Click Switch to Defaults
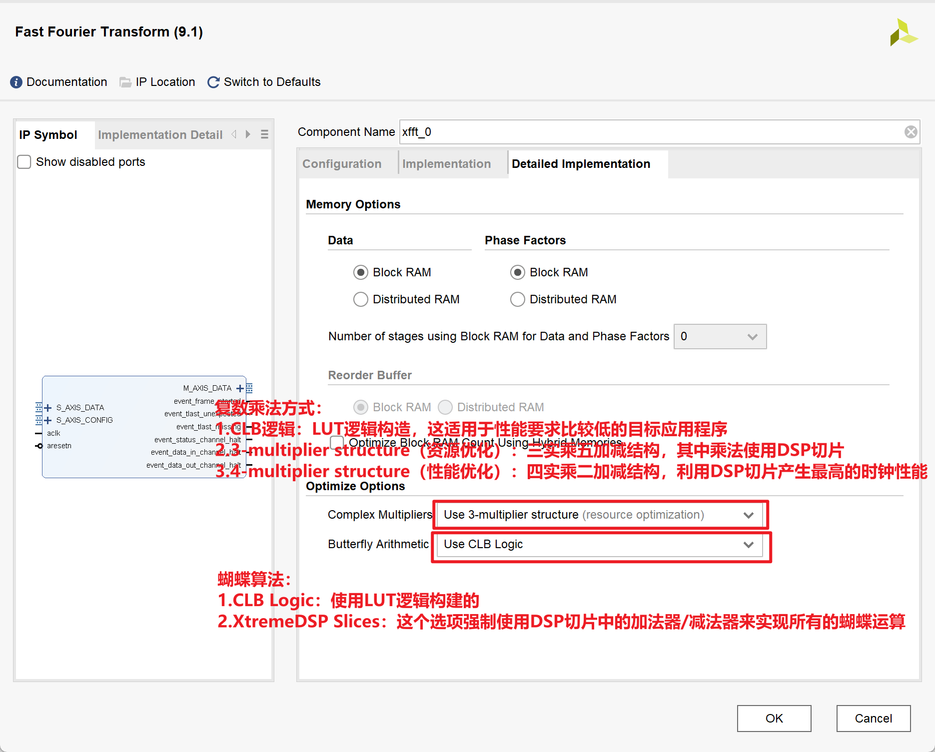The image size is (935, 752). (272, 82)
